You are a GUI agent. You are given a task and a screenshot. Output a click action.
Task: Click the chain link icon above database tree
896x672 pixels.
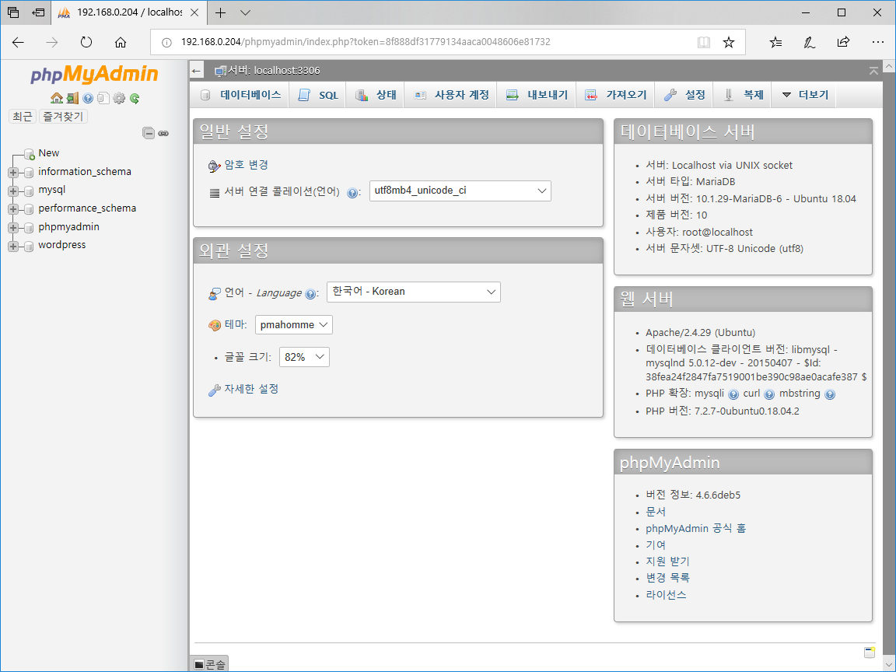[x=163, y=133]
